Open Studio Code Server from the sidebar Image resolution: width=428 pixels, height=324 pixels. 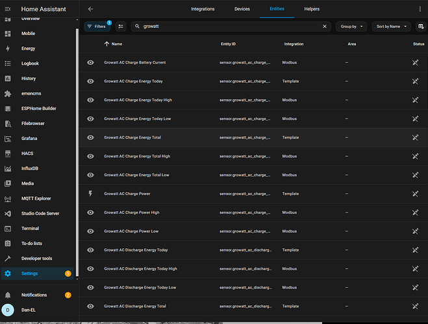tap(40, 213)
